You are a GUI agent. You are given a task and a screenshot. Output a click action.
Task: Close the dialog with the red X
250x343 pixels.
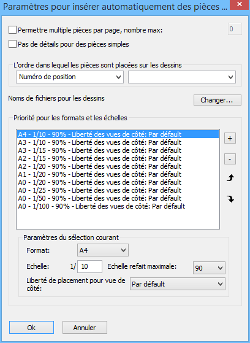[x=240, y=5]
